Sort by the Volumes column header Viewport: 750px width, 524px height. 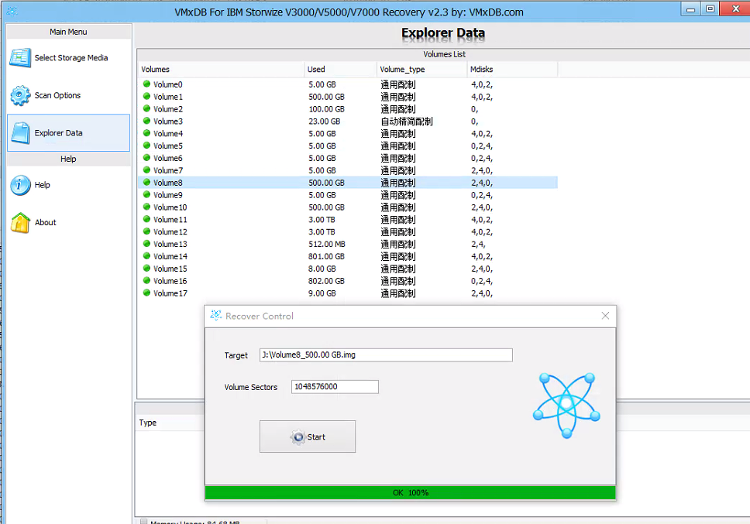click(x=222, y=69)
